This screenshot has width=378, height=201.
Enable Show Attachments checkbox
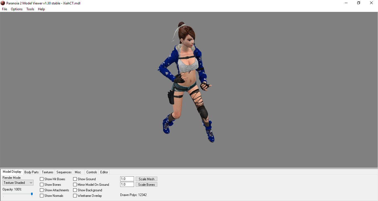tap(42, 190)
